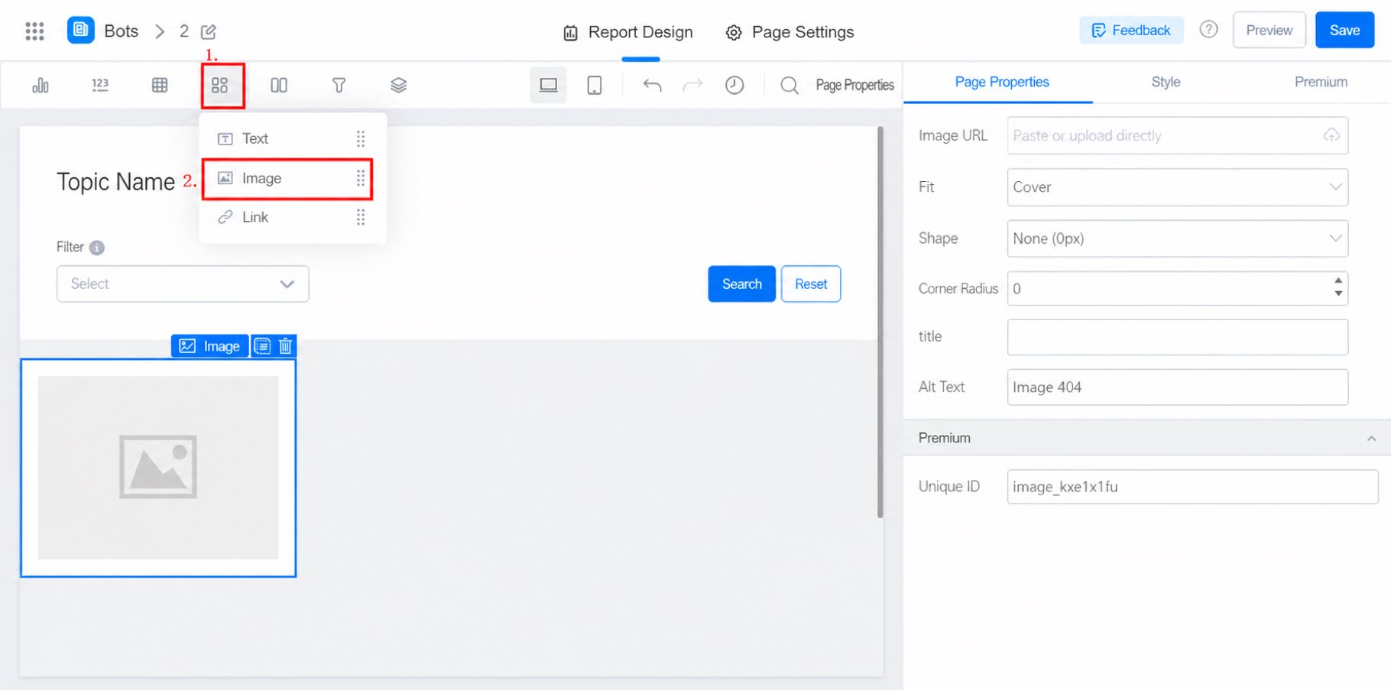Expand the Fit dropdown set to Cover
This screenshot has width=1391, height=690.
(x=1177, y=187)
